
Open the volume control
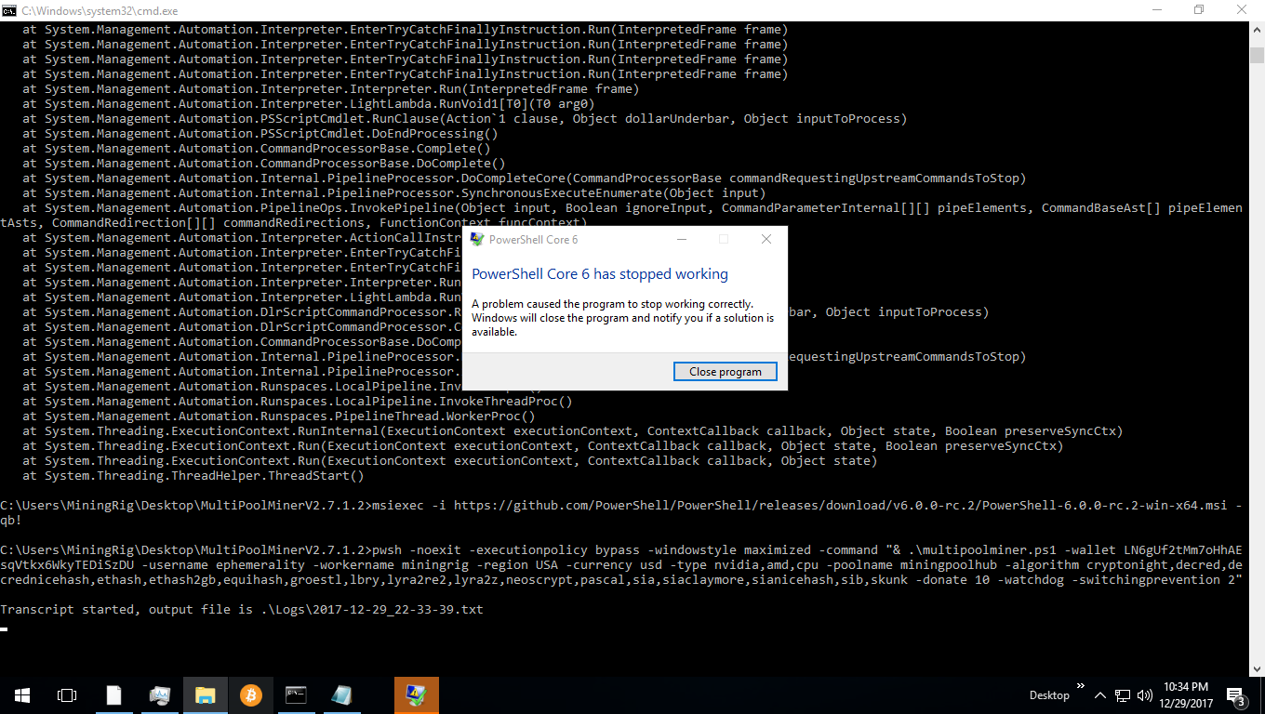tap(1145, 695)
